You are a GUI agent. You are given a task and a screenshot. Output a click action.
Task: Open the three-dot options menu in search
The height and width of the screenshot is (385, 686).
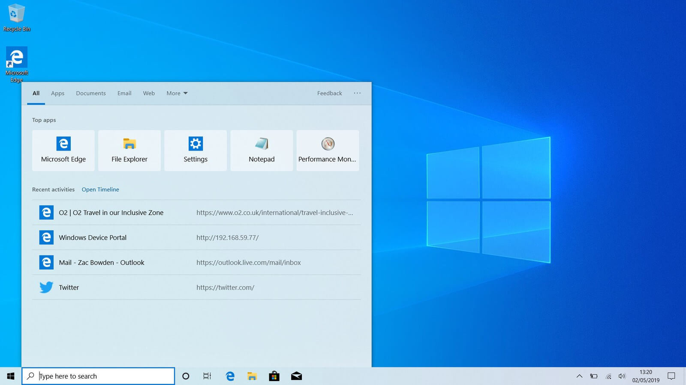click(357, 93)
